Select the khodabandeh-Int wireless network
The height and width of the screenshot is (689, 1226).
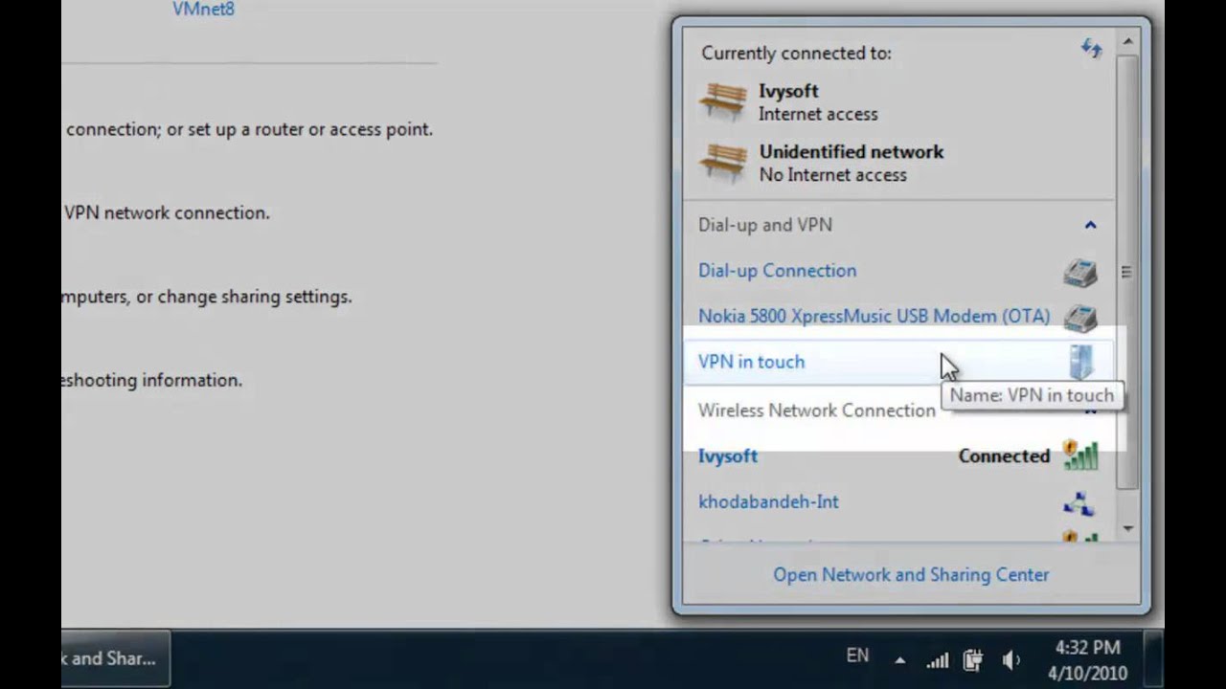[768, 501]
